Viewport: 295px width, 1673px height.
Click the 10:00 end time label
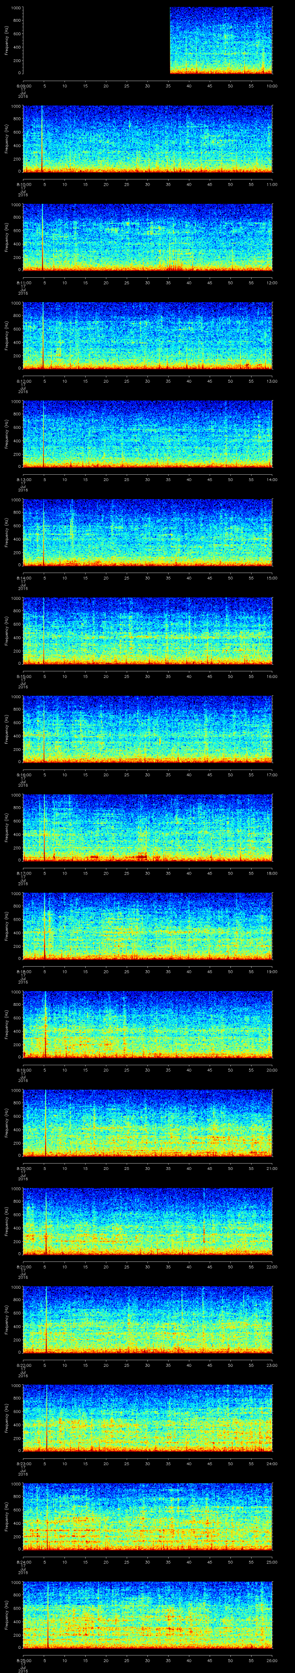click(272, 86)
